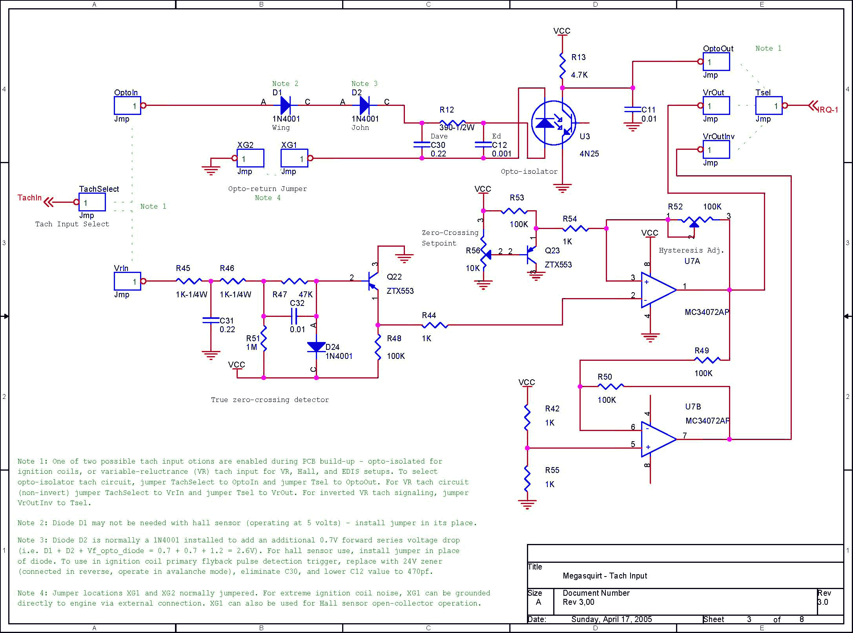Select the Q23 ZTX553 transistor symbol
The image size is (853, 633).
tap(531, 255)
